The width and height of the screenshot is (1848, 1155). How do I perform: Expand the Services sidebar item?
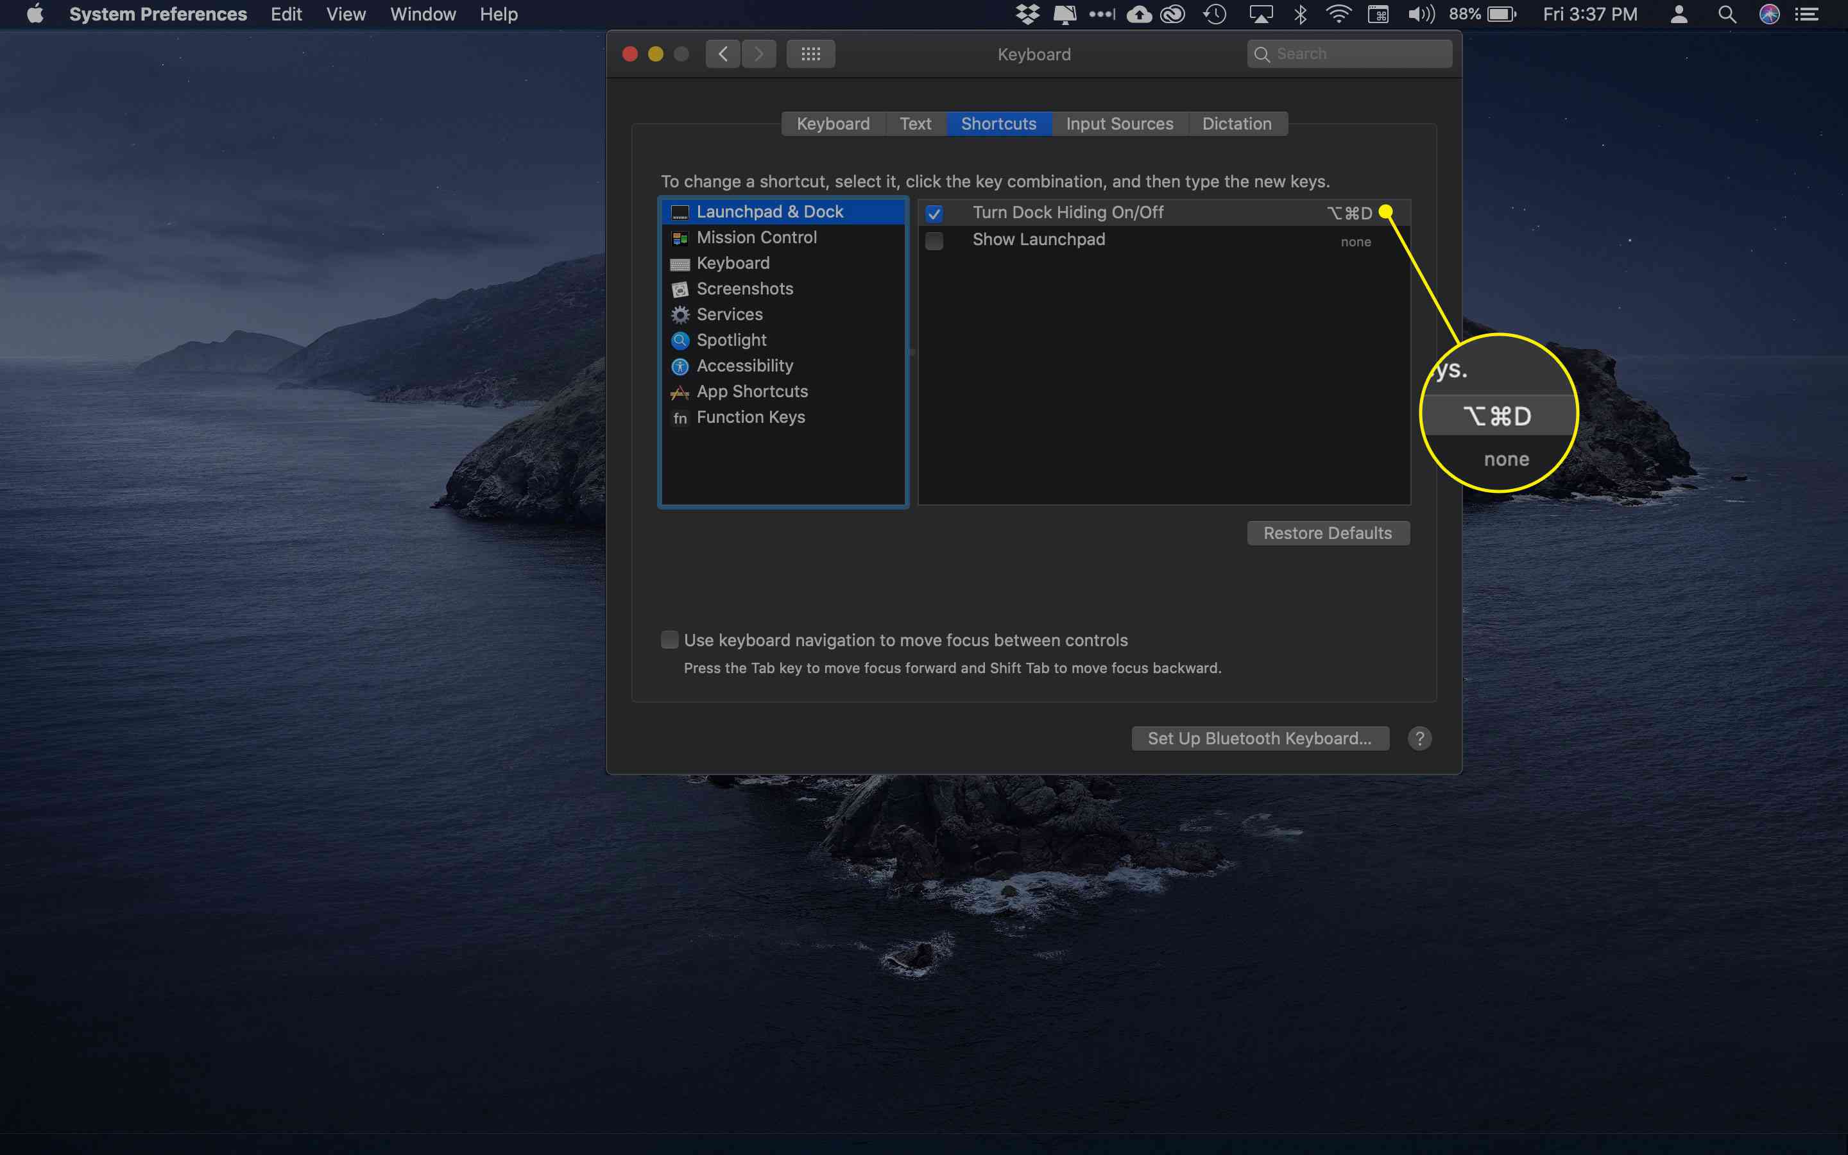[x=728, y=312]
